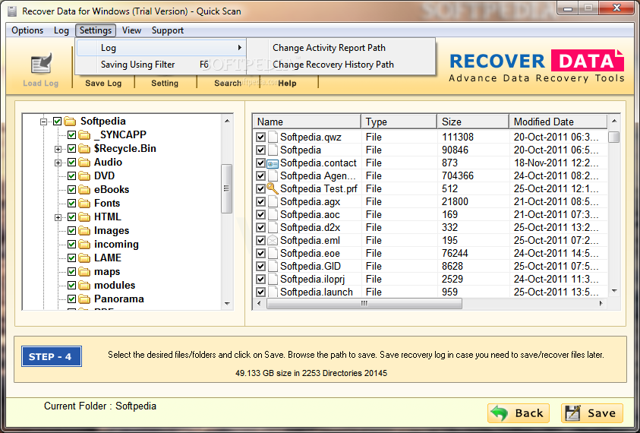640x433 pixels.
Task: Collapse the Softpedia root tree node
Action: point(44,122)
